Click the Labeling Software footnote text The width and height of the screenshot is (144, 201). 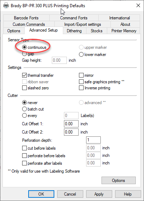tap(44, 171)
